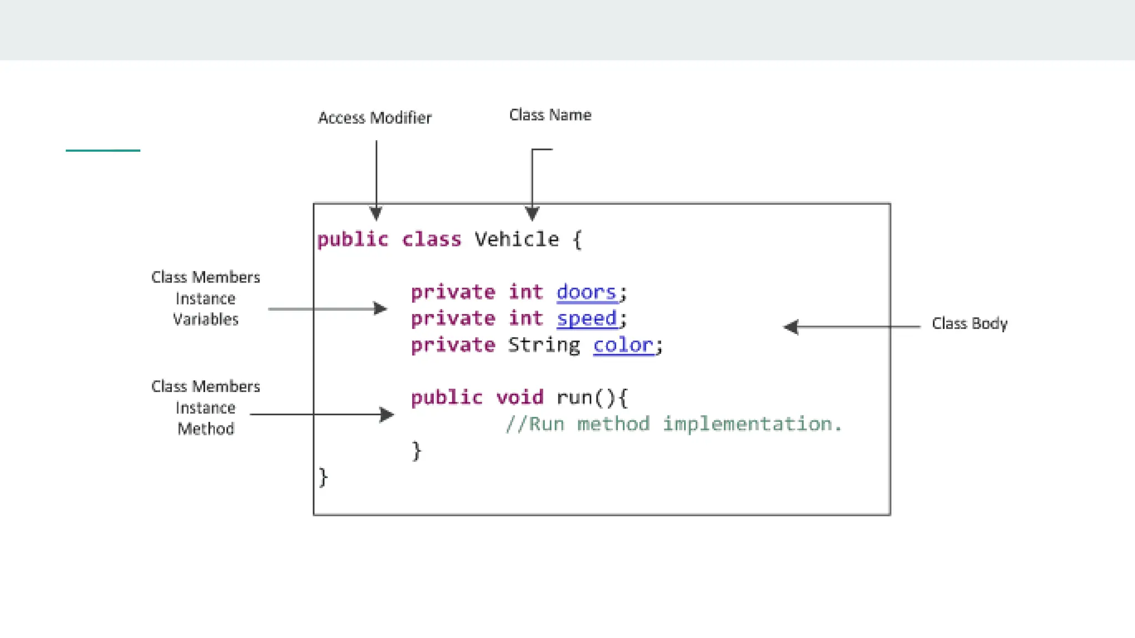Click the arrowhead from Class Body label
1135x638 pixels.
791,327
